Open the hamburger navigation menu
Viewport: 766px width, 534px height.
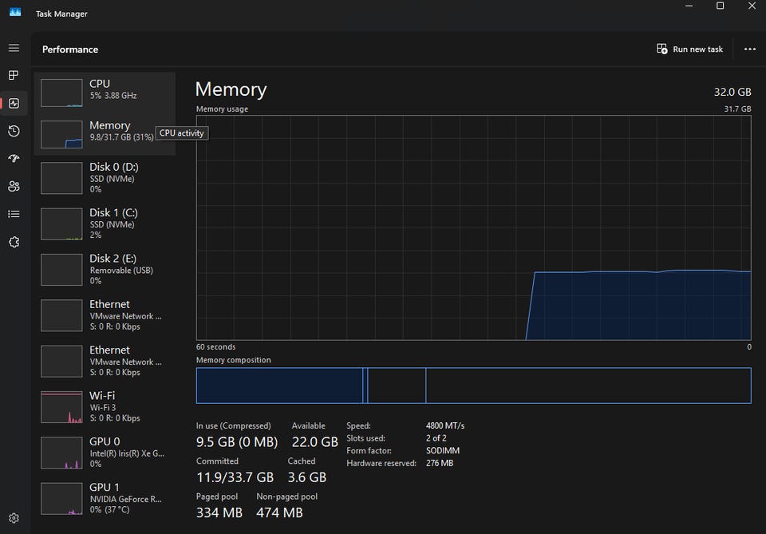[14, 48]
